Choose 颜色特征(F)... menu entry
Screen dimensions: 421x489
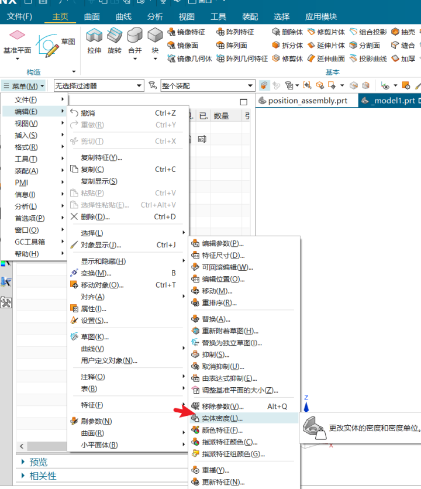tap(244, 431)
